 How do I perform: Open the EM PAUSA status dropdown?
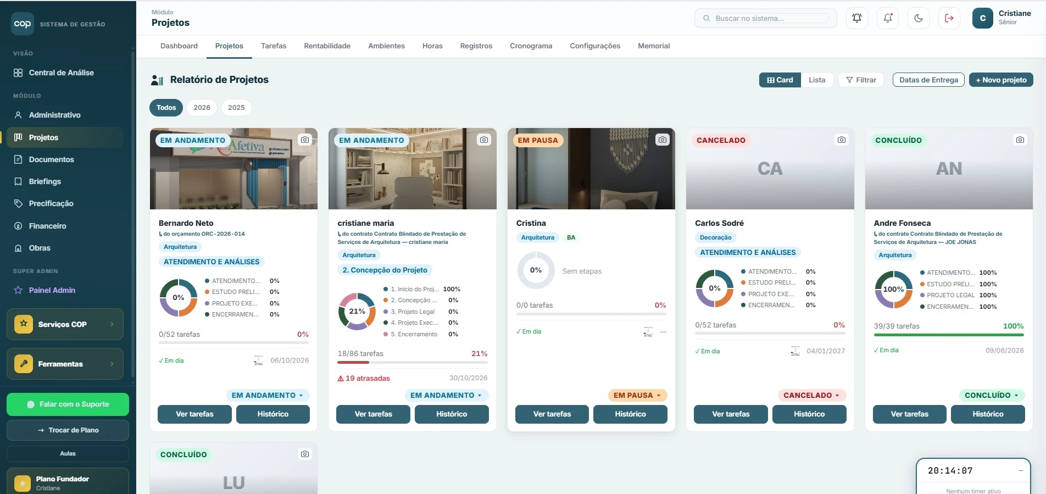[637, 395]
